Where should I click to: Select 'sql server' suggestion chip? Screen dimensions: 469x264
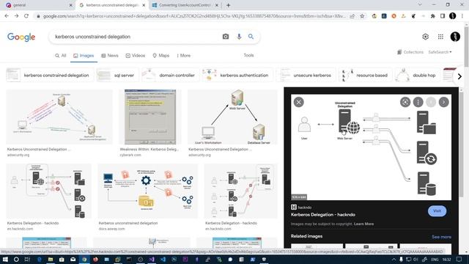pyautogui.click(x=118, y=75)
